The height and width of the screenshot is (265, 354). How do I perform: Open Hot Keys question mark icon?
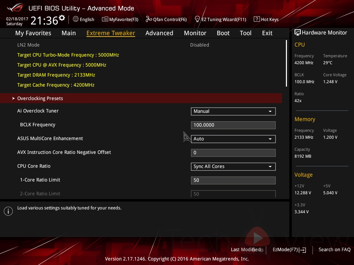257,19
